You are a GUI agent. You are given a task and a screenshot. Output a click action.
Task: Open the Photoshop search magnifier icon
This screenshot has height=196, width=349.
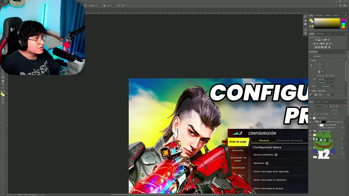tap(341, 5)
